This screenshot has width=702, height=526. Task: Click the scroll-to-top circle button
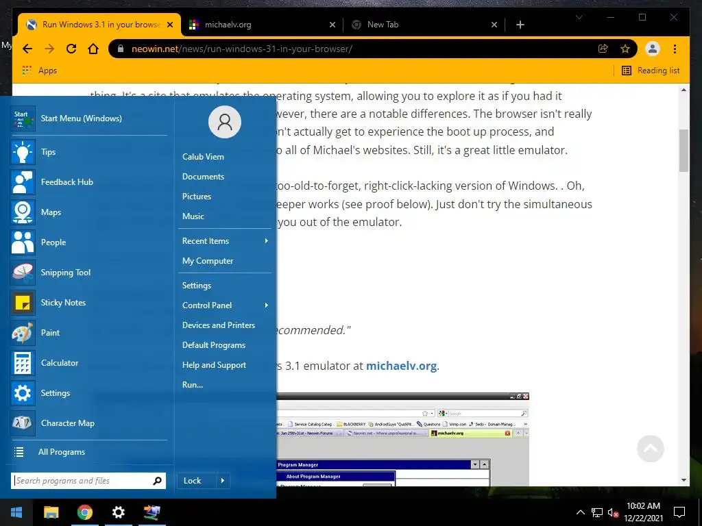pyautogui.click(x=650, y=449)
